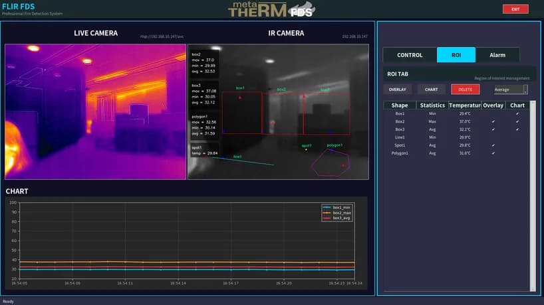Click the Avg statistic for Box3

click(432, 129)
